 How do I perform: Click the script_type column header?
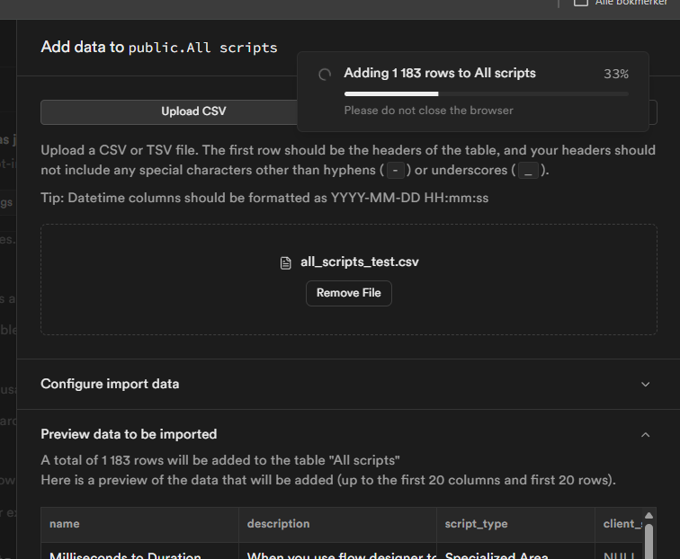pyautogui.click(x=476, y=524)
